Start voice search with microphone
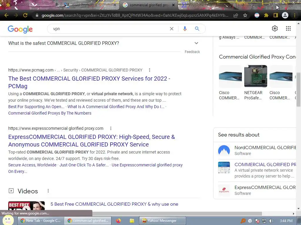The height and width of the screenshot is (225, 301). 185,29
